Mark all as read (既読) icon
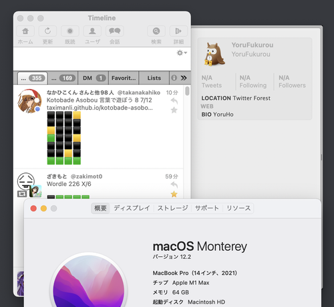The height and width of the screenshot is (307, 334). click(70, 31)
